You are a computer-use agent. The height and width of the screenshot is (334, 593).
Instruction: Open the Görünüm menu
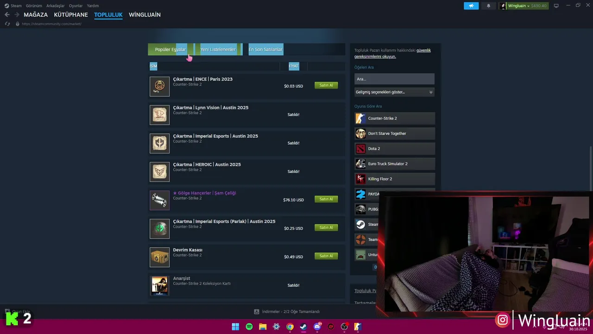(x=34, y=6)
